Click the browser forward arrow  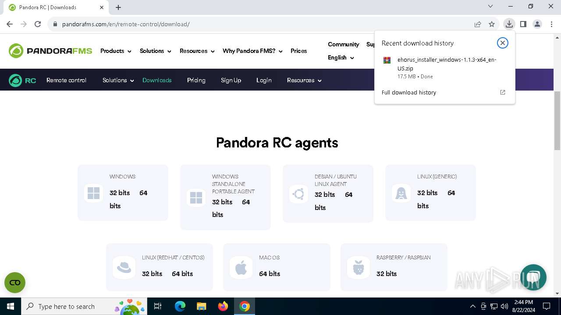(x=24, y=24)
